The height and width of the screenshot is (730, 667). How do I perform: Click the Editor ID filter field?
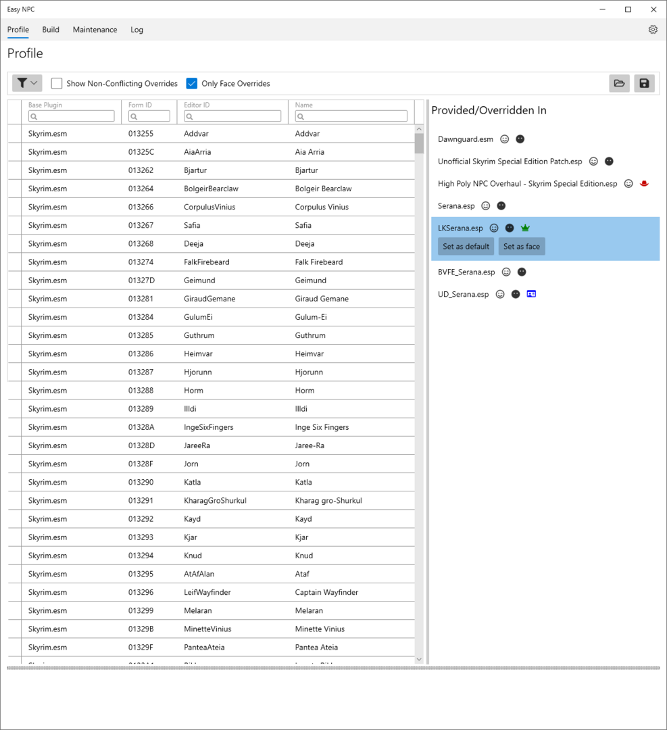tap(232, 116)
